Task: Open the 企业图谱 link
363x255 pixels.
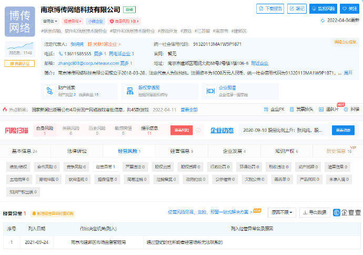Action: pyautogui.click(x=227, y=87)
